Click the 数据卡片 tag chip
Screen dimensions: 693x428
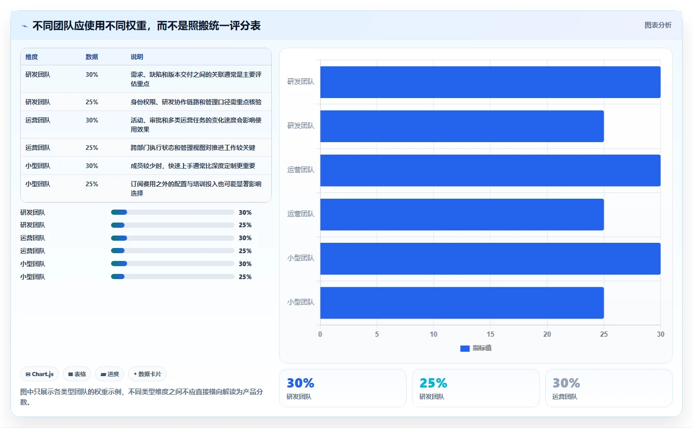(x=147, y=374)
